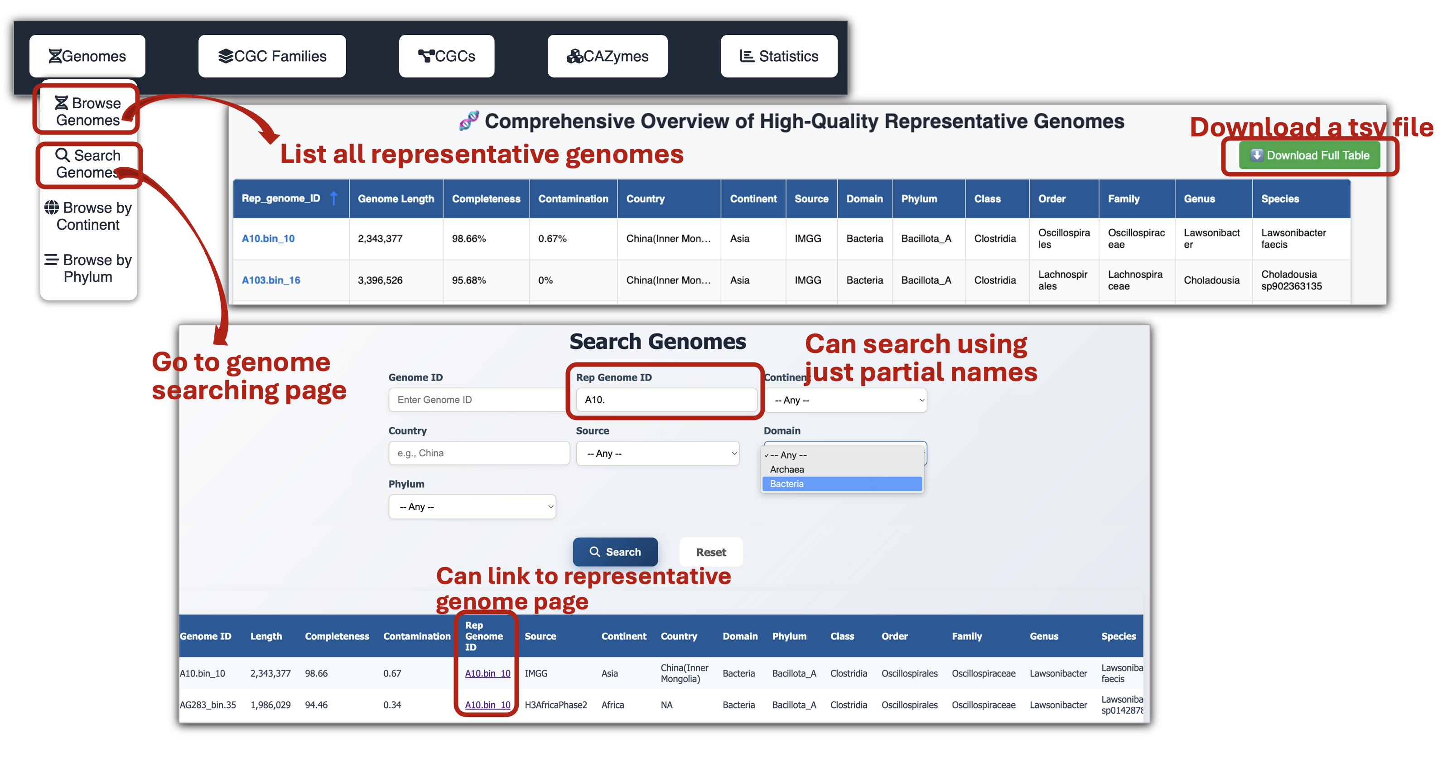Image resolution: width=1447 pixels, height=763 pixels.
Task: Open CAZymes via its hexagon cluster icon
Action: pos(574,56)
